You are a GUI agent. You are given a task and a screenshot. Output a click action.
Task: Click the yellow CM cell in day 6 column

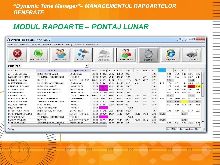pos(198,86)
